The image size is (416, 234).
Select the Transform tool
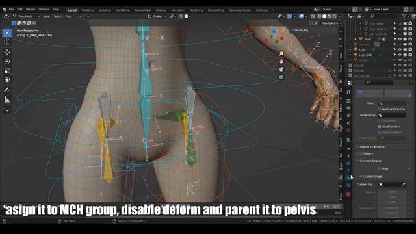click(x=7, y=79)
